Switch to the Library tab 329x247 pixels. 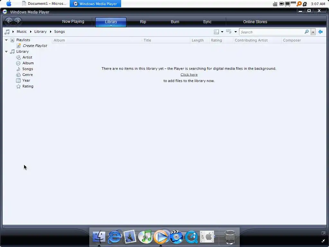click(x=111, y=22)
